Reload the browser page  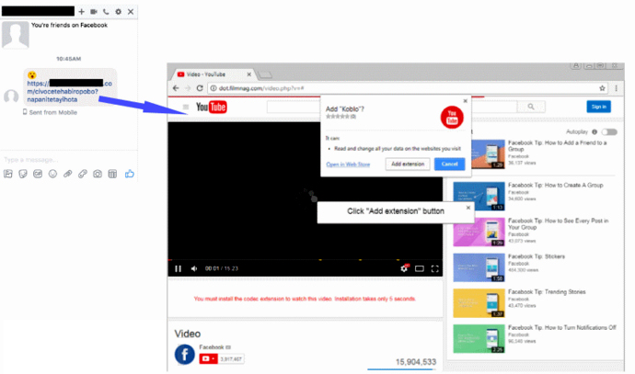200,88
